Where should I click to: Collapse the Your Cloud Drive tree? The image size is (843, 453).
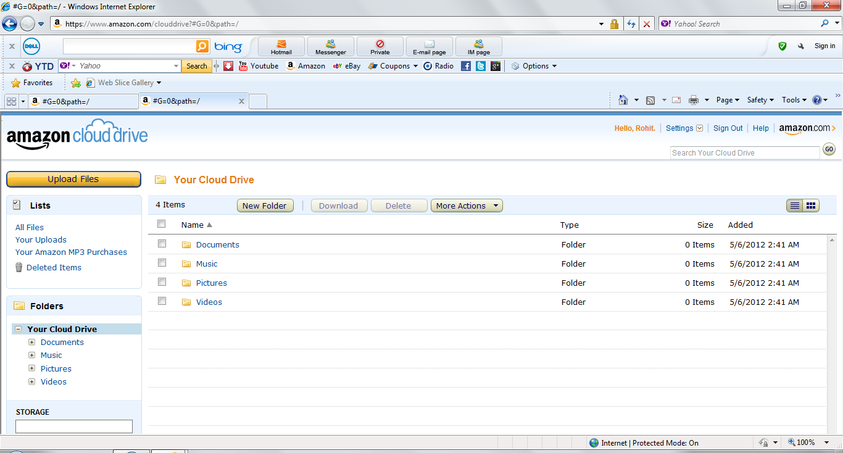(x=19, y=329)
